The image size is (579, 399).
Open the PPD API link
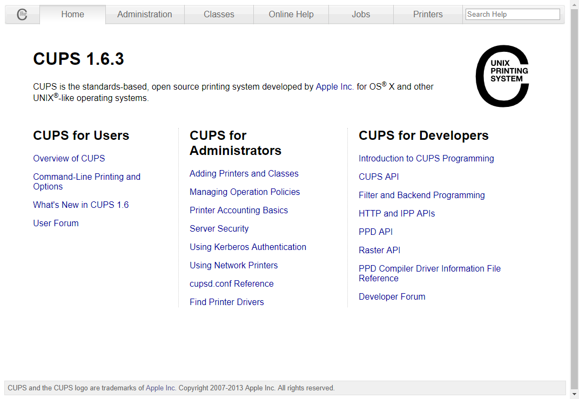(376, 232)
